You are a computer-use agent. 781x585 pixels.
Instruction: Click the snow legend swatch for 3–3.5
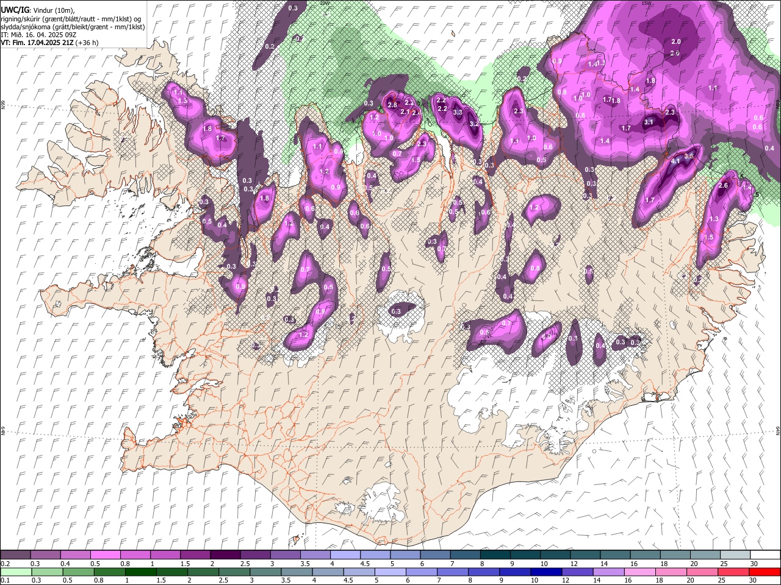(286, 555)
